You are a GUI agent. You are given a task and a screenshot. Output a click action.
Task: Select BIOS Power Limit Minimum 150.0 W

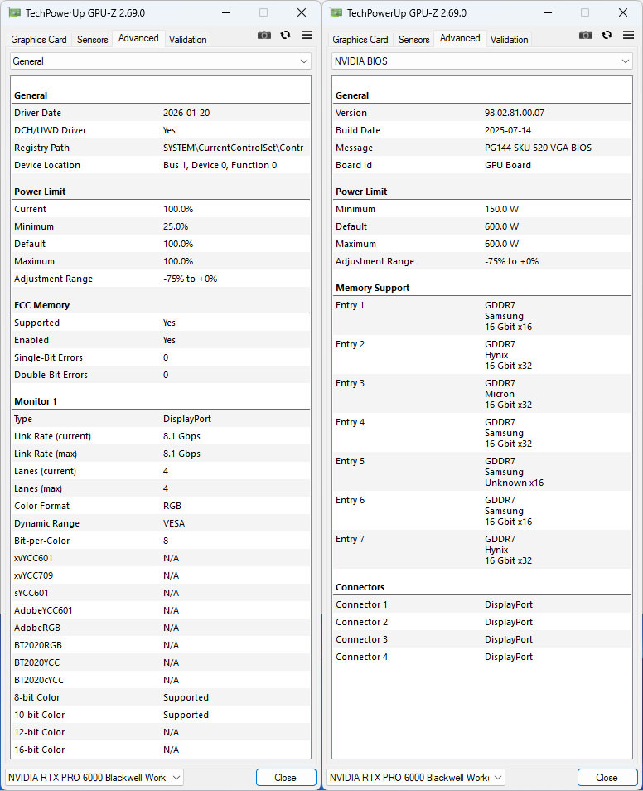[482, 209]
